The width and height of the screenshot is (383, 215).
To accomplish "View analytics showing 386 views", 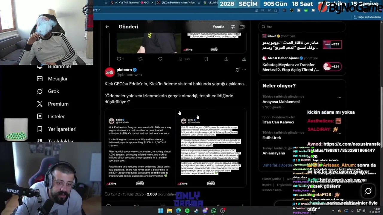I will [x=184, y=59].
